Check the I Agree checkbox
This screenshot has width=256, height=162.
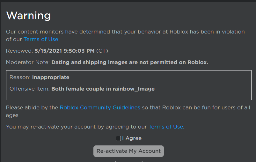118,138
